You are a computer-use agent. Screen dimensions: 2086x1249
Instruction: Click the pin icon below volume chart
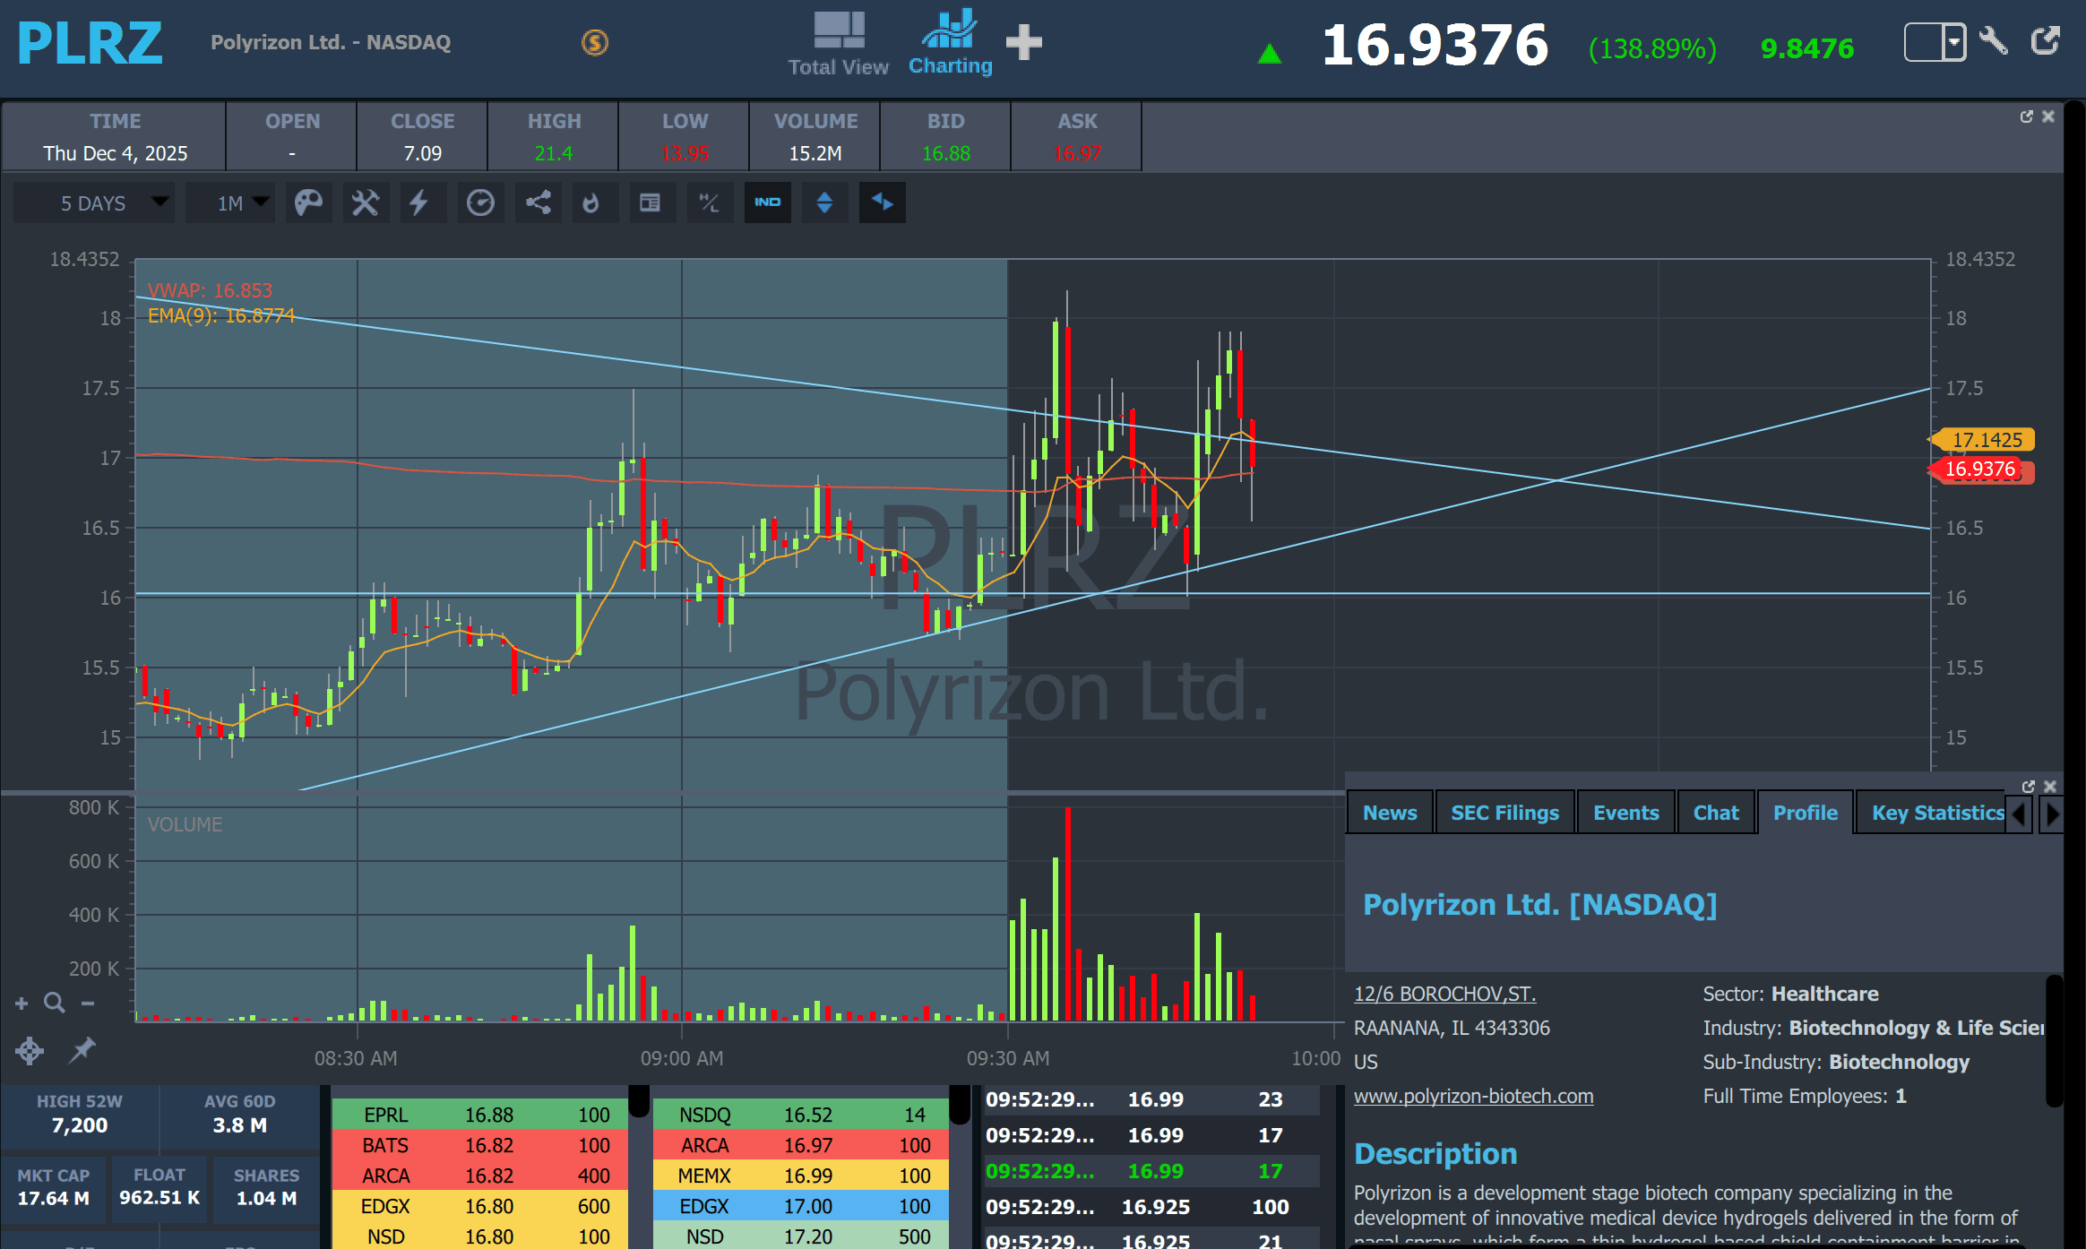click(x=82, y=1049)
